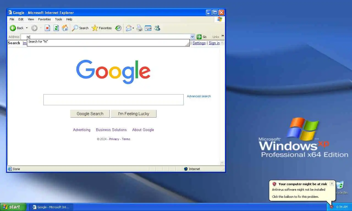Click the Advanced search link
This screenshot has width=352, height=211.
(199, 96)
